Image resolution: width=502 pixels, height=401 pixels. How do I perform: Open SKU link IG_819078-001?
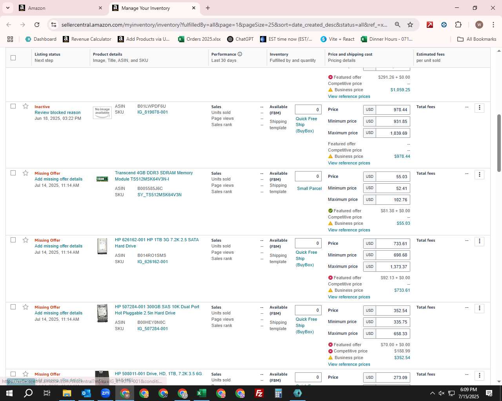pyautogui.click(x=153, y=112)
